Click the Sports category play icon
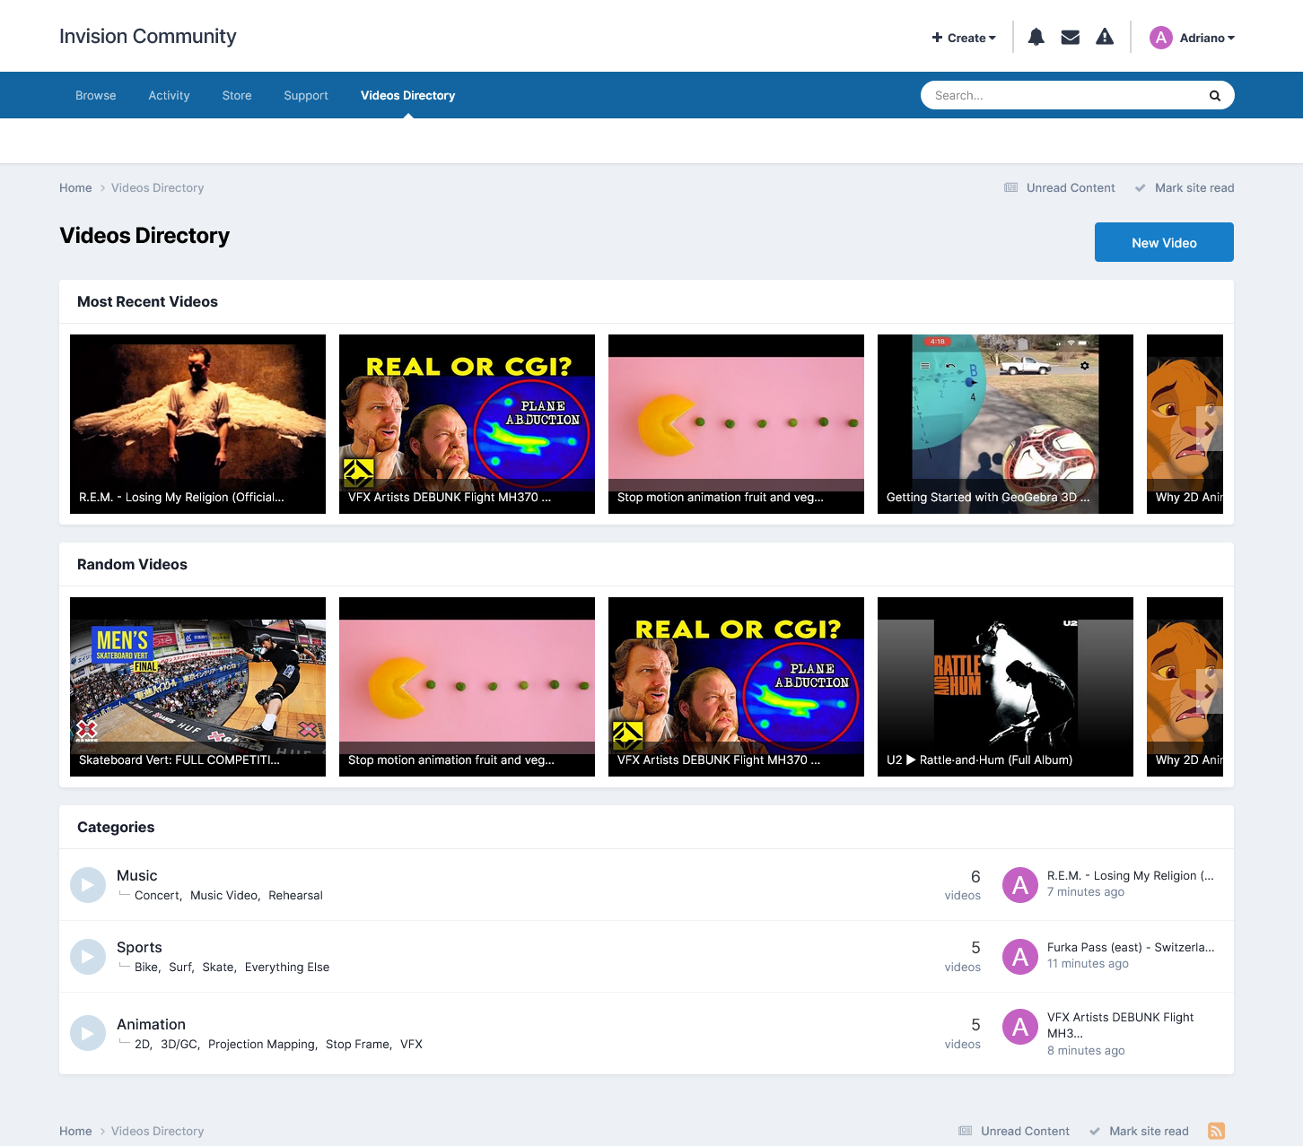The width and height of the screenshot is (1303, 1146). coord(88,956)
